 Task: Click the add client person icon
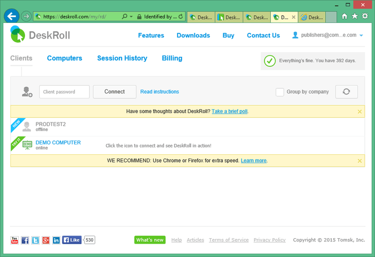click(27, 92)
